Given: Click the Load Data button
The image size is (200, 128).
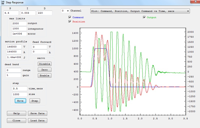Looking at the screenshot, I should (37, 120).
